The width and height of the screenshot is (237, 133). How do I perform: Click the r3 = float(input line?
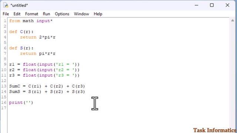pos(44,75)
